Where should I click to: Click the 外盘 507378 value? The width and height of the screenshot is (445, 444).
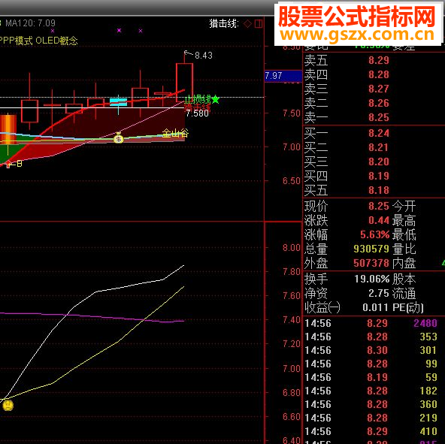click(371, 263)
